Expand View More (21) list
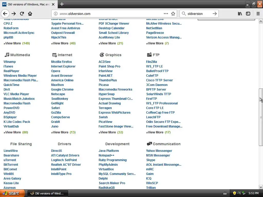Viewport: 263px width, 197px height. coord(111,43)
